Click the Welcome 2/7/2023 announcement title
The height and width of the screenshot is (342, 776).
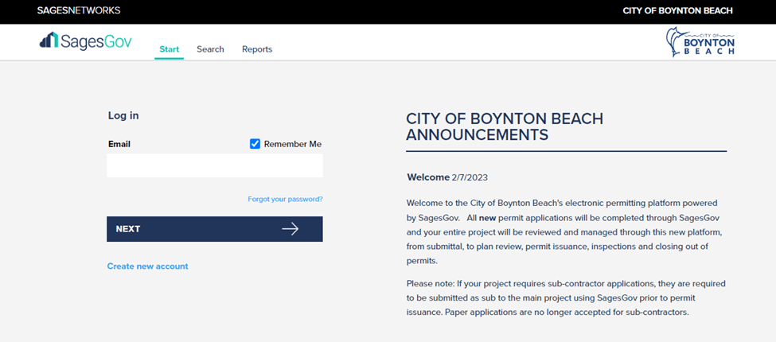tap(451, 177)
